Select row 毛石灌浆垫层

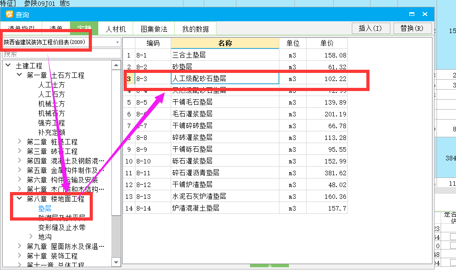pyautogui.click(x=235, y=114)
